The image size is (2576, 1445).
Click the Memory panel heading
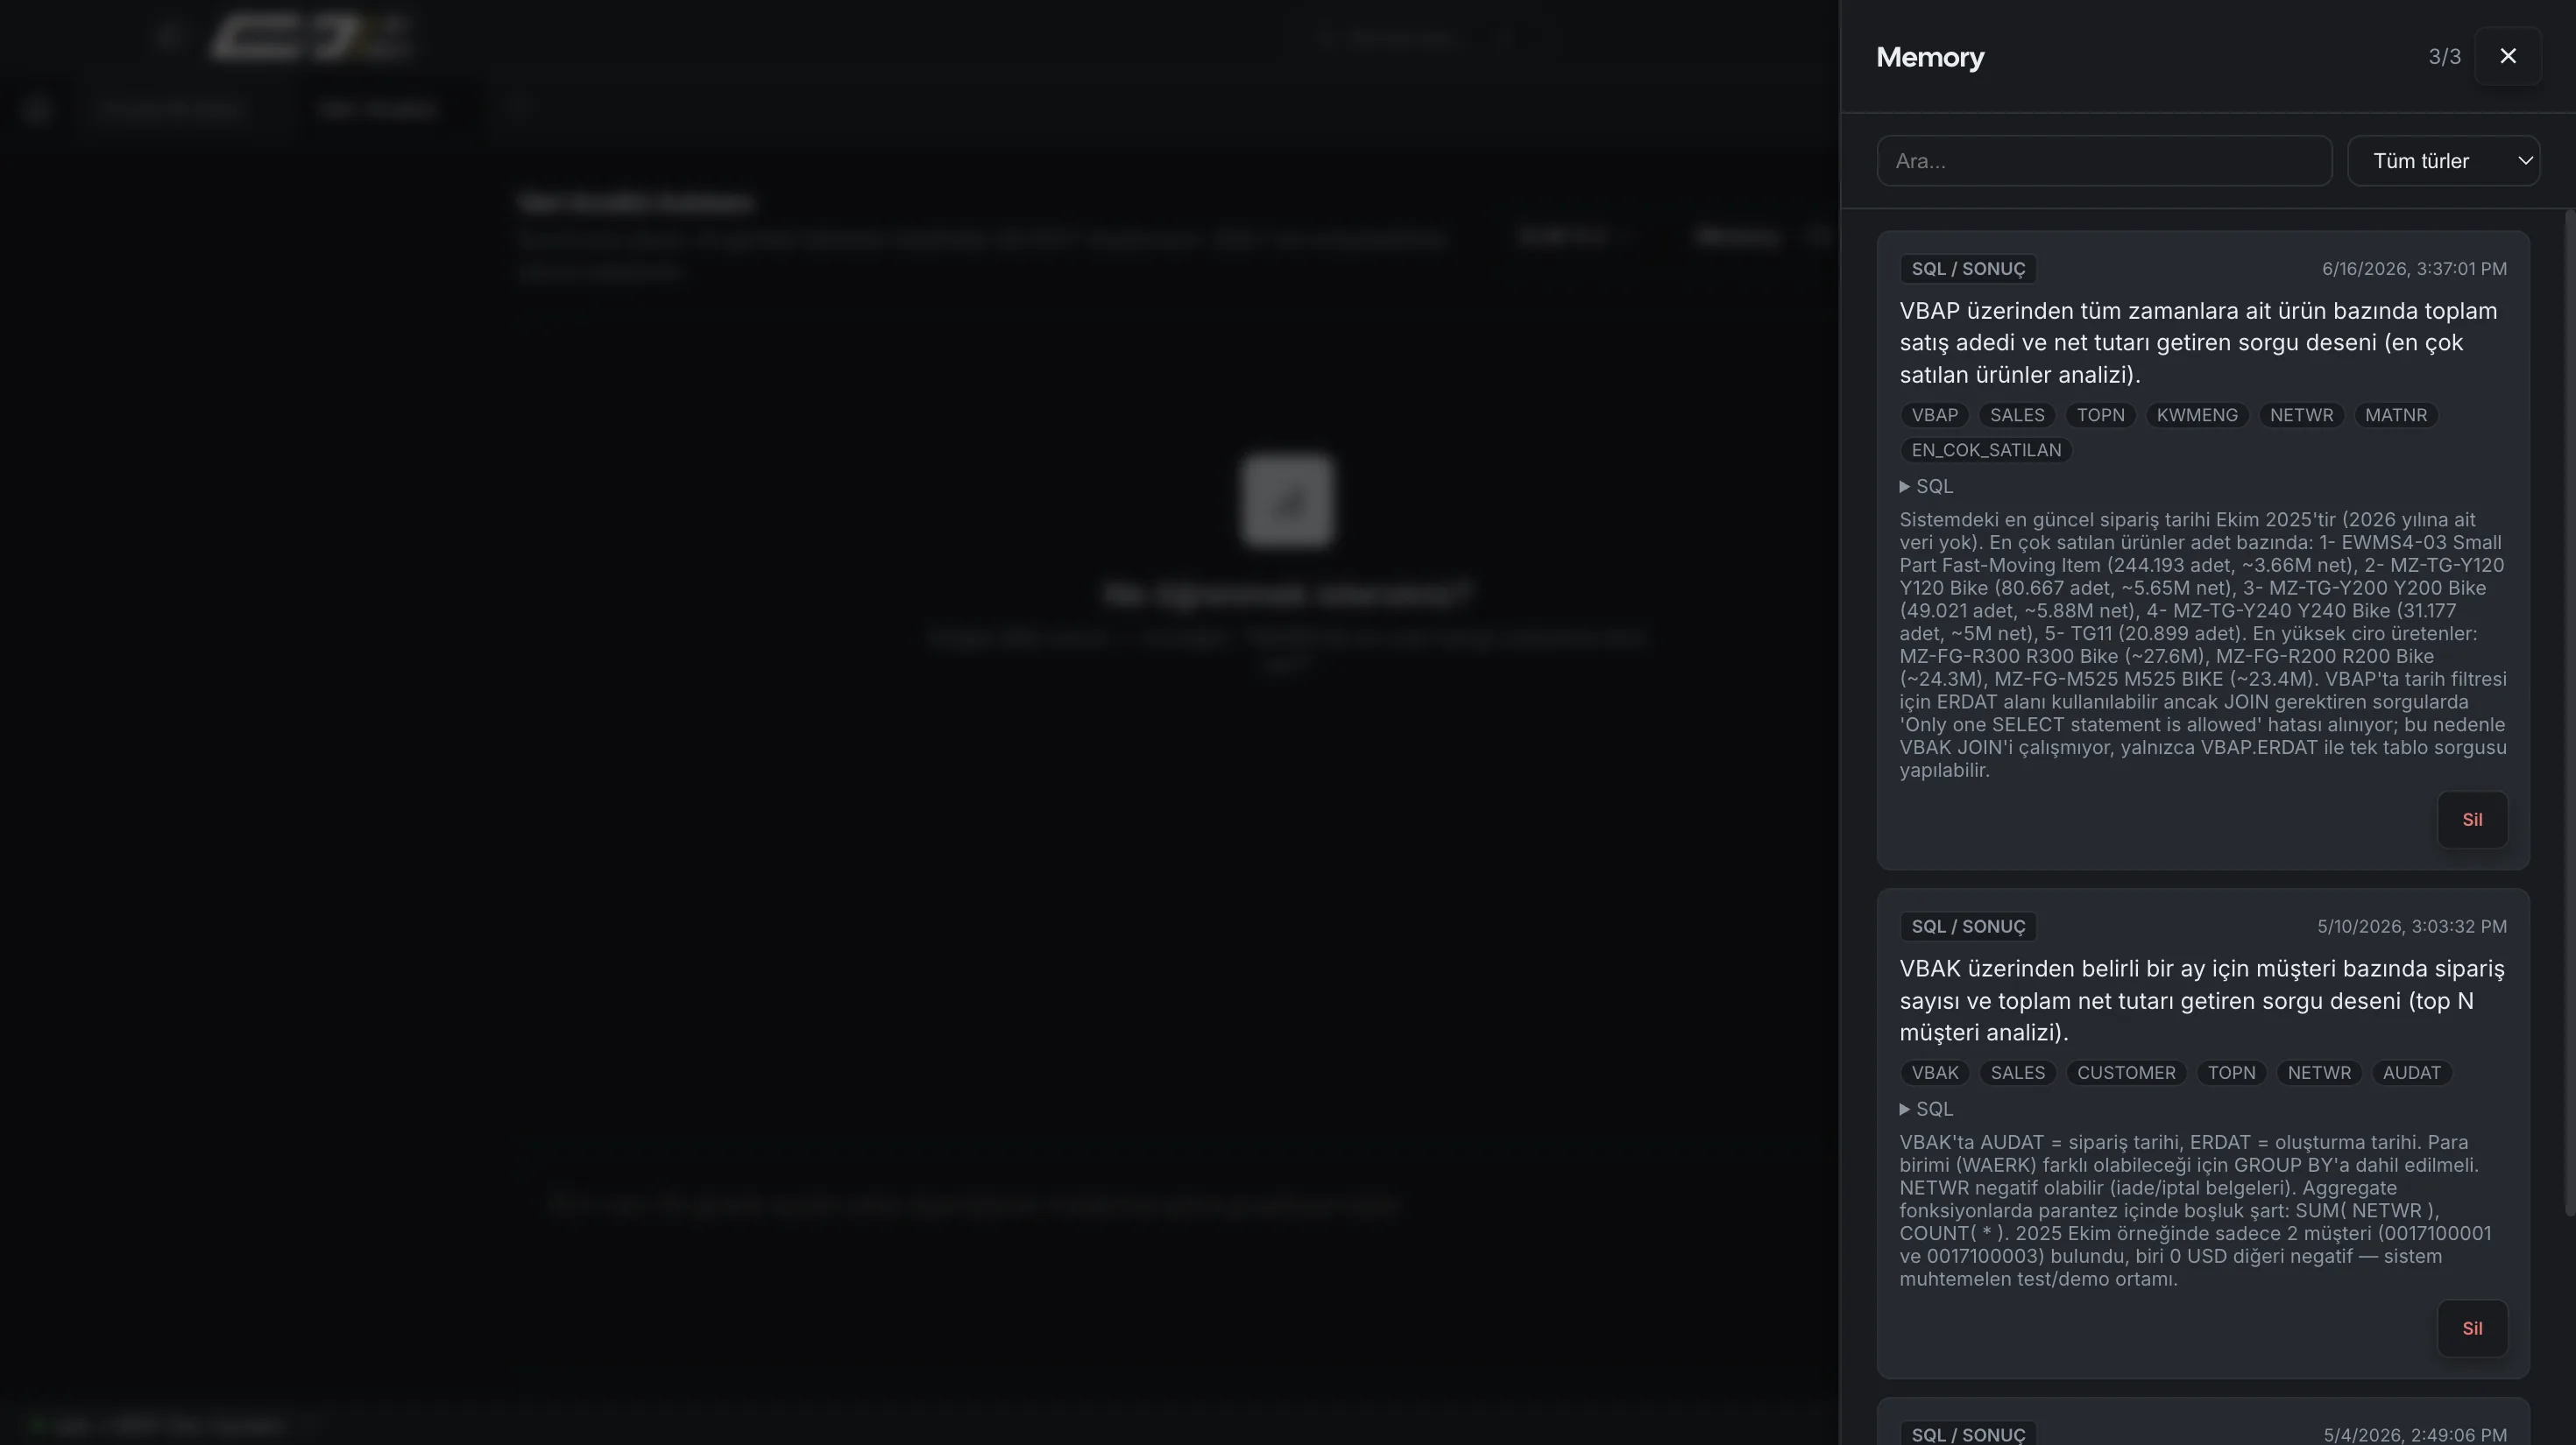click(1930, 58)
